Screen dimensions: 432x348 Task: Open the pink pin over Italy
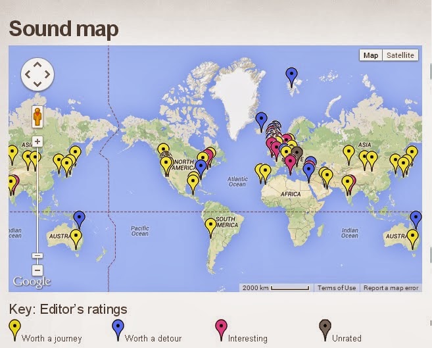[x=290, y=162]
